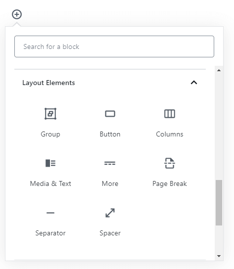This screenshot has height=269, width=234.
Task: Insert the Page Break block icon
Action: click(170, 163)
